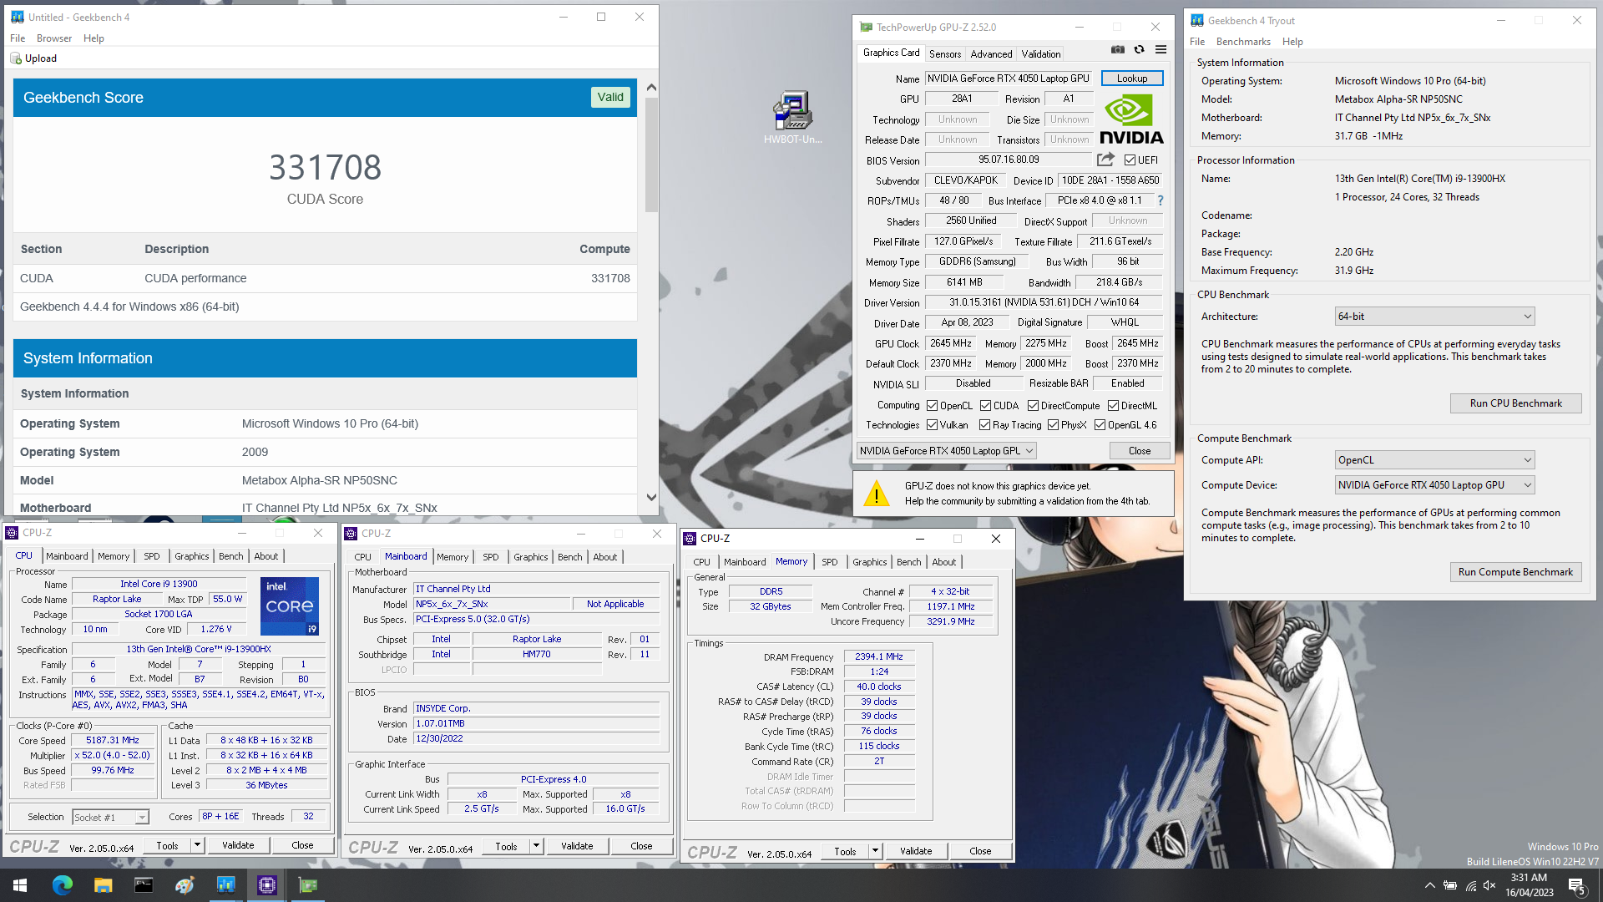Open the Benchmarks menu in Geekbench 4 Tryout
Image resolution: width=1603 pixels, height=902 pixels.
(x=1243, y=42)
